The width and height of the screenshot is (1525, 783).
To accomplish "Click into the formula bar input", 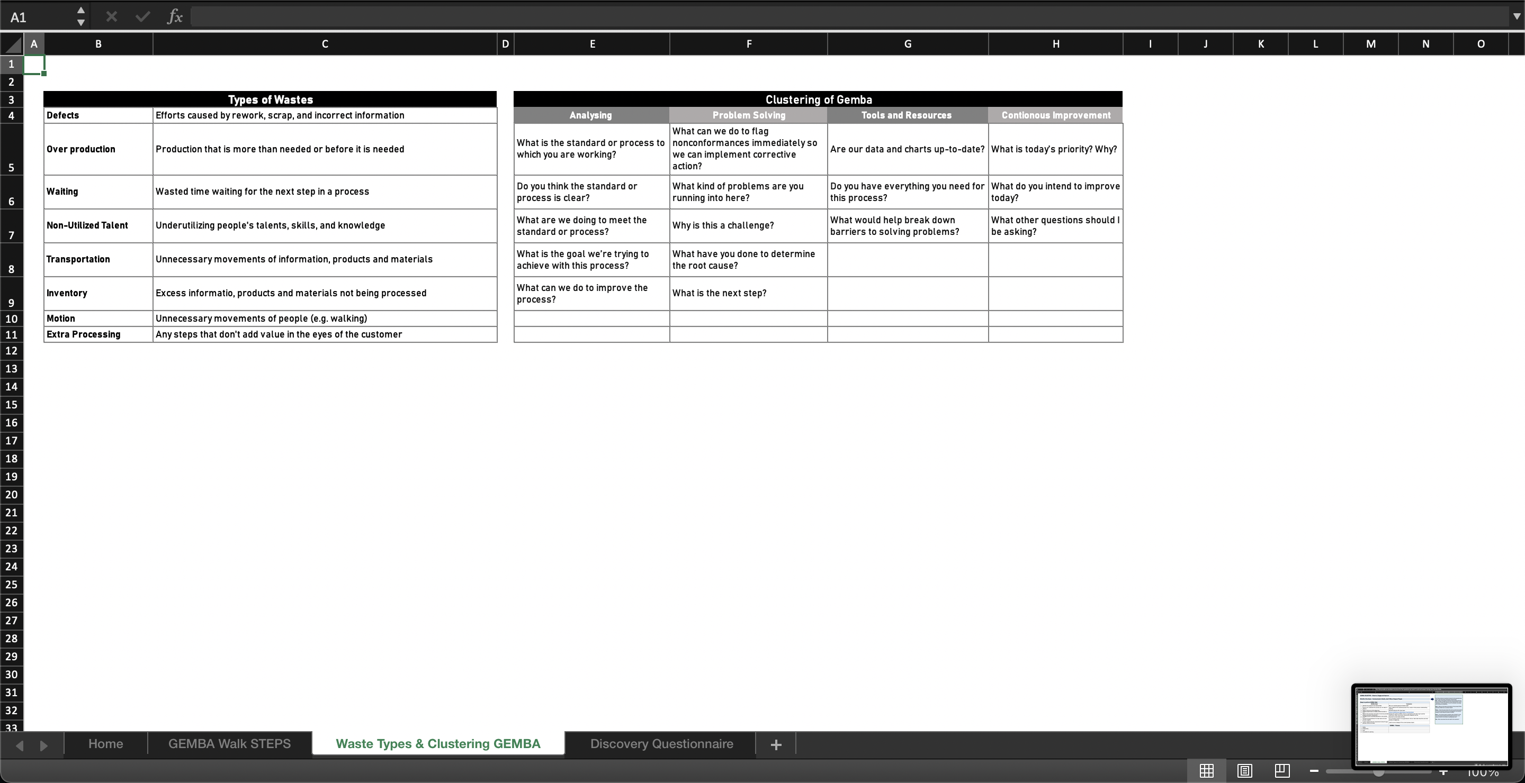I will click(849, 16).
